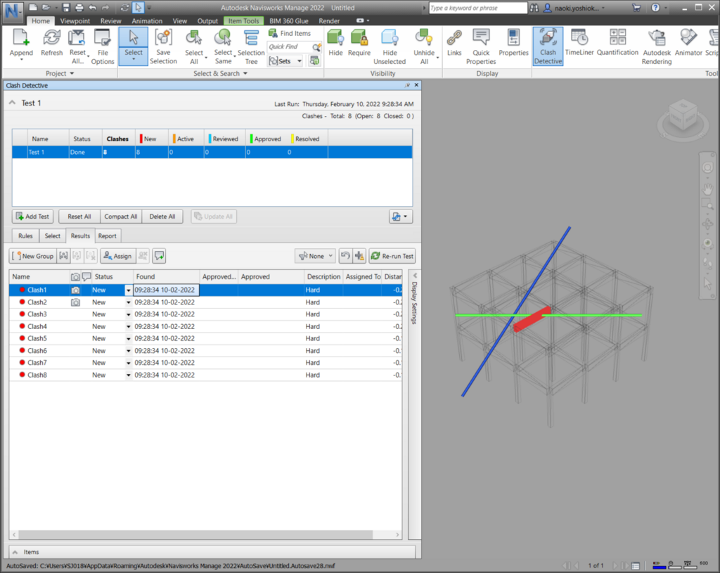Select the Test 1 row in tests table
Image resolution: width=720 pixels, height=573 pixels.
click(x=212, y=152)
